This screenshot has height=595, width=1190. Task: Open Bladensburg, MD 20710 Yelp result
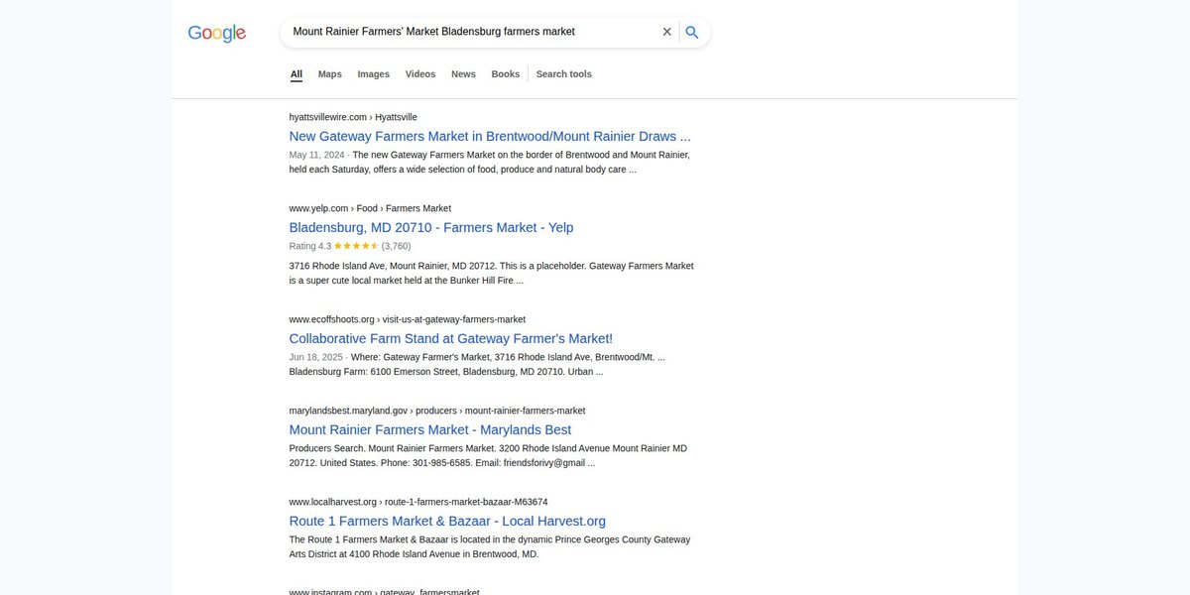coord(431,227)
